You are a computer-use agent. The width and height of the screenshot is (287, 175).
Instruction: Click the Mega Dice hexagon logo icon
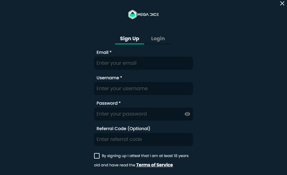coord(133,14)
